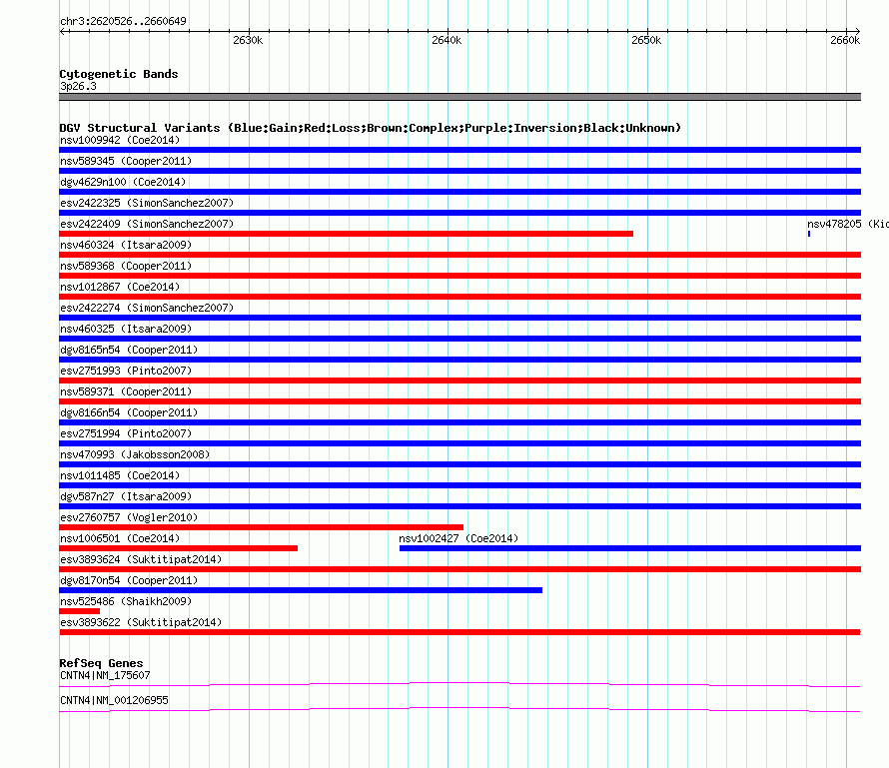Click the RefSeq Genes track title
The width and height of the screenshot is (889, 768).
101,663
